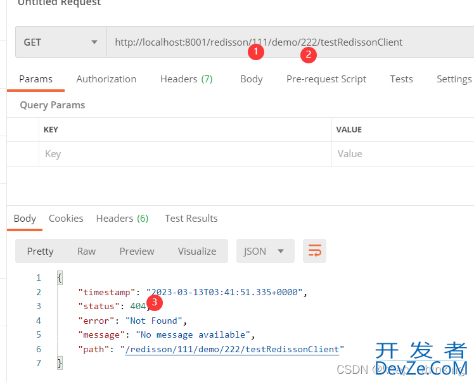Click the "timestamp" key in response
This screenshot has height=382, width=474.
(x=106, y=292)
